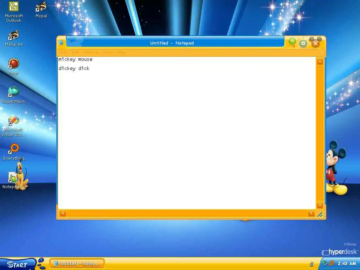This screenshot has width=360, height=270.
Task: Close Notepad with the red X button
Action: point(315,43)
